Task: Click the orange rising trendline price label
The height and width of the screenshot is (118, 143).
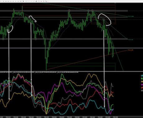Action: [131, 50]
